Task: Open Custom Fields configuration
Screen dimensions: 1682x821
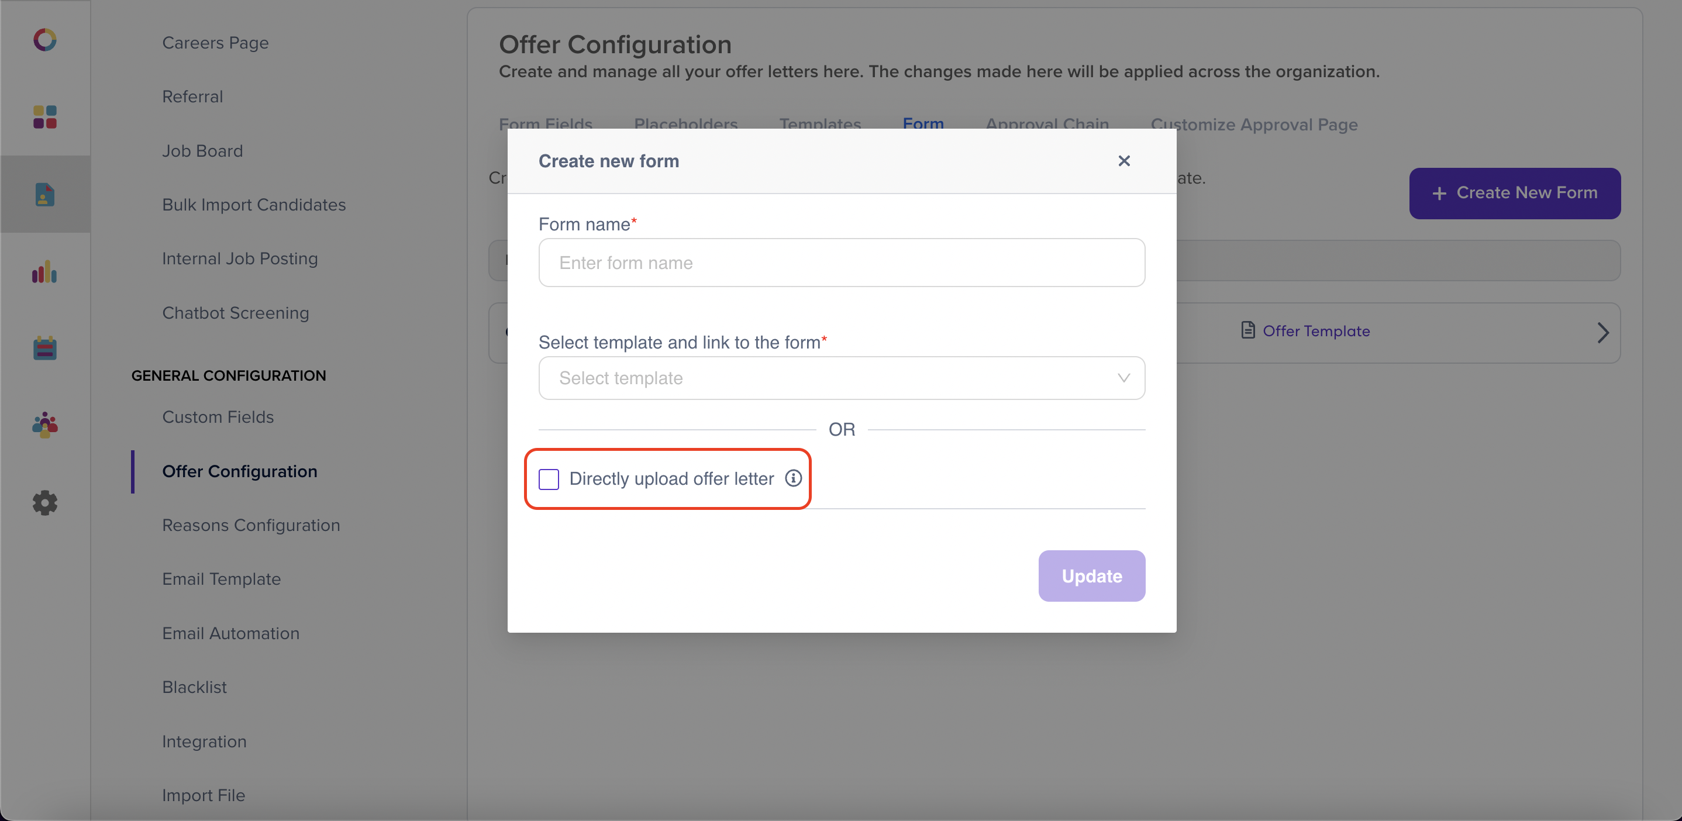Action: coord(218,417)
